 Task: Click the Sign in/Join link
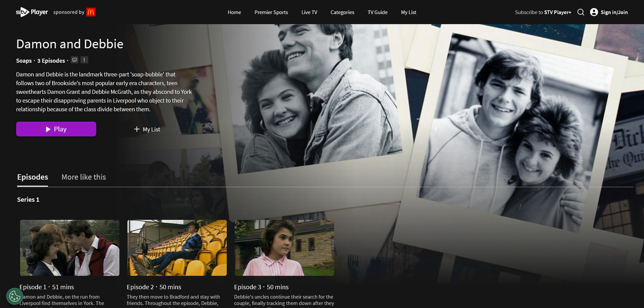point(614,12)
